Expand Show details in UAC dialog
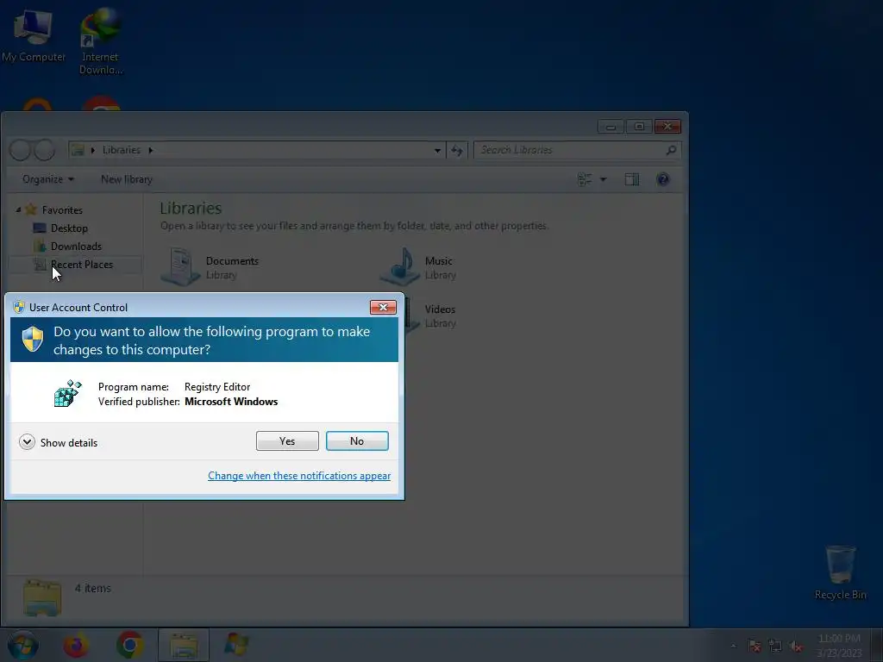The image size is (883, 662). [58, 442]
